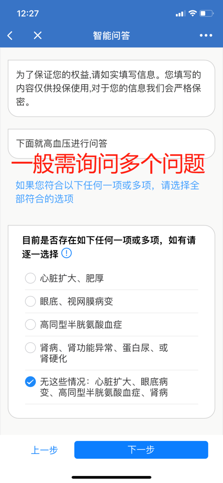Go back with 上一步 link

pos(44,450)
